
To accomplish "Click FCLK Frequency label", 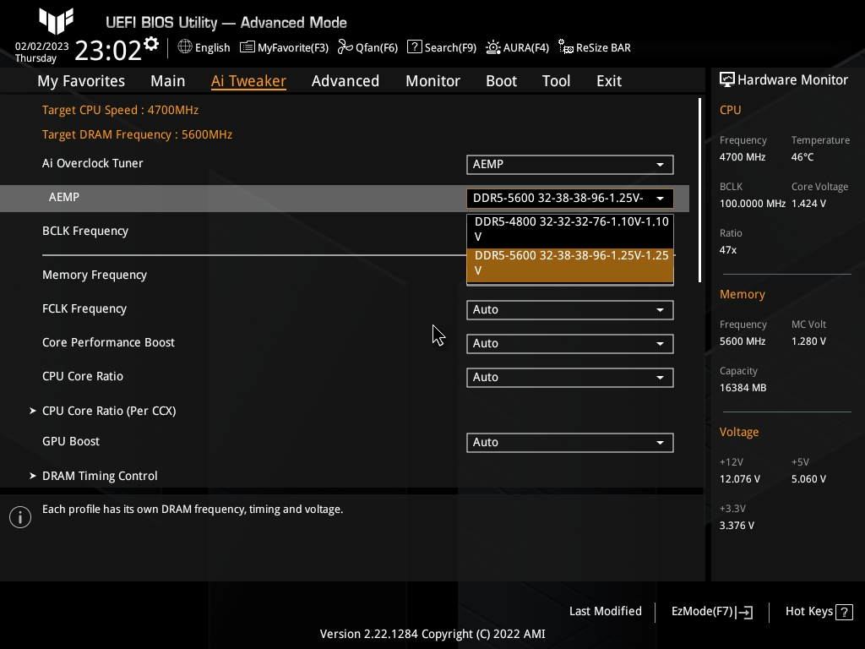I will click(84, 308).
